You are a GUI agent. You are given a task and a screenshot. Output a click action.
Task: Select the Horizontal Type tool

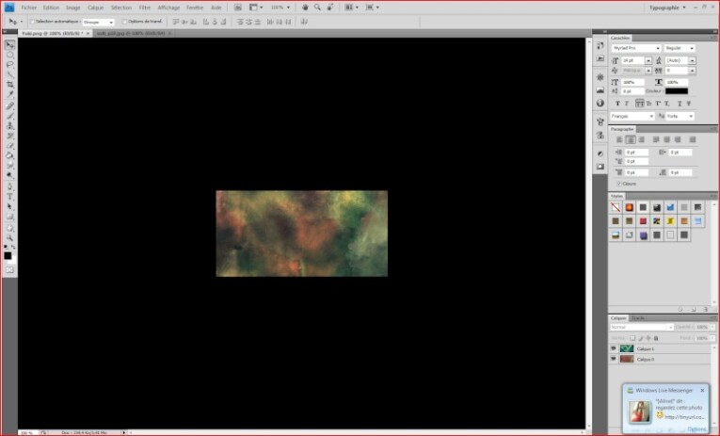[x=9, y=197]
